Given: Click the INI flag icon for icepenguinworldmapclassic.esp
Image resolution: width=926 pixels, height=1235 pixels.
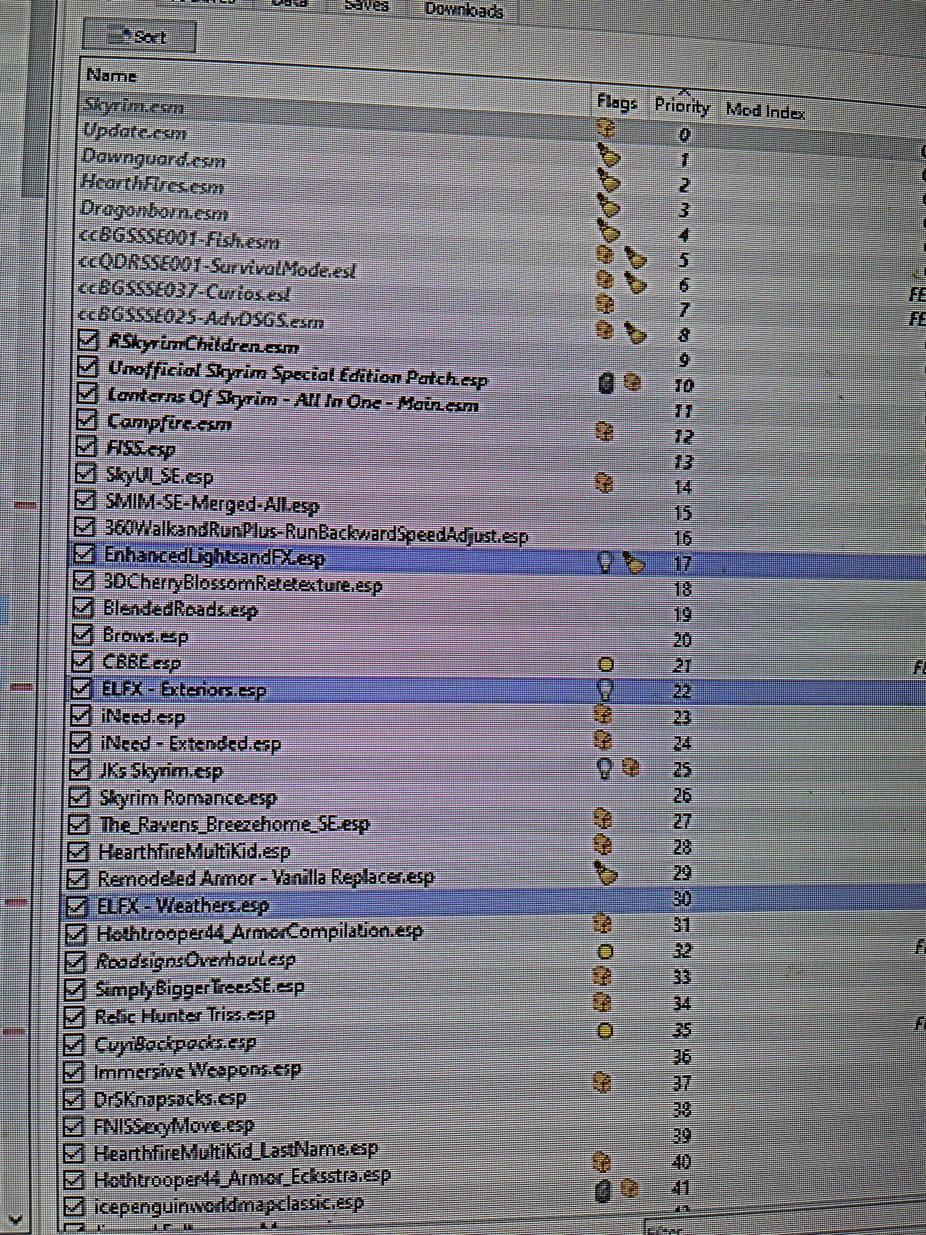Looking at the screenshot, I should 603,1190.
